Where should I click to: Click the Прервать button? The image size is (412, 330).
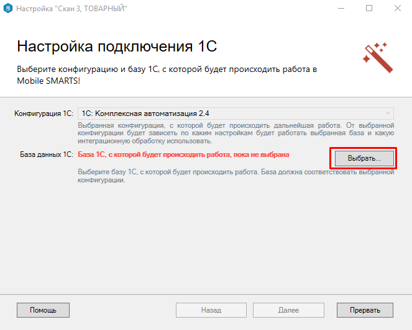click(365, 310)
